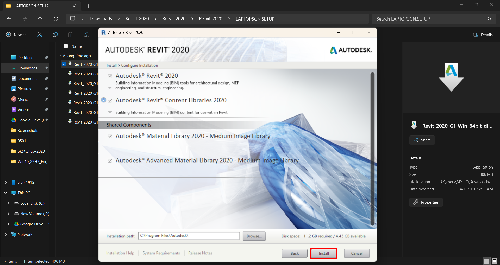Select the Cut icon in the toolbar
The image size is (500, 265).
(39, 34)
